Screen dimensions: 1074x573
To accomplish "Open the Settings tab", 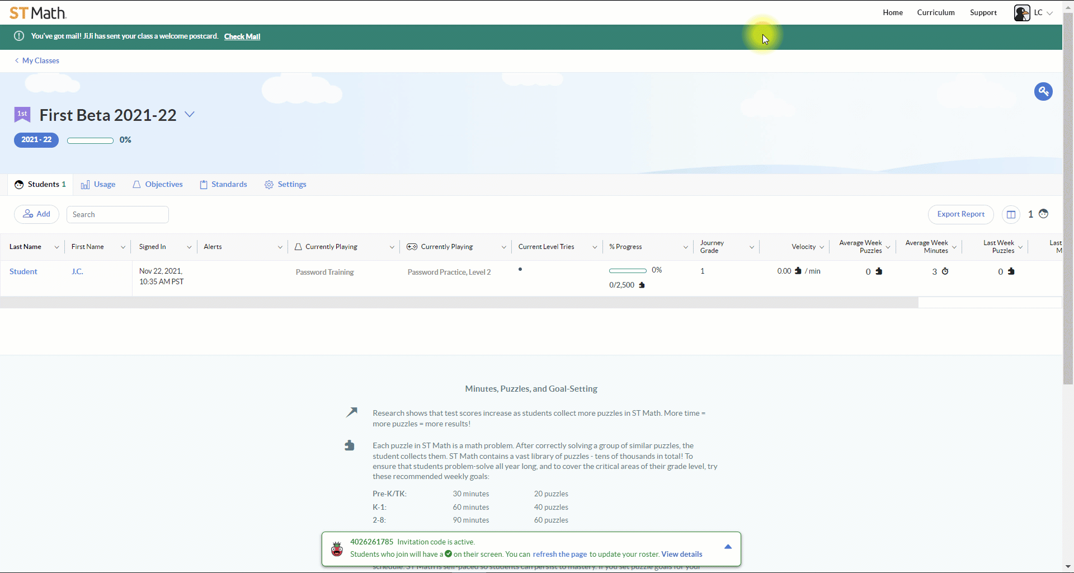I will click(x=285, y=185).
